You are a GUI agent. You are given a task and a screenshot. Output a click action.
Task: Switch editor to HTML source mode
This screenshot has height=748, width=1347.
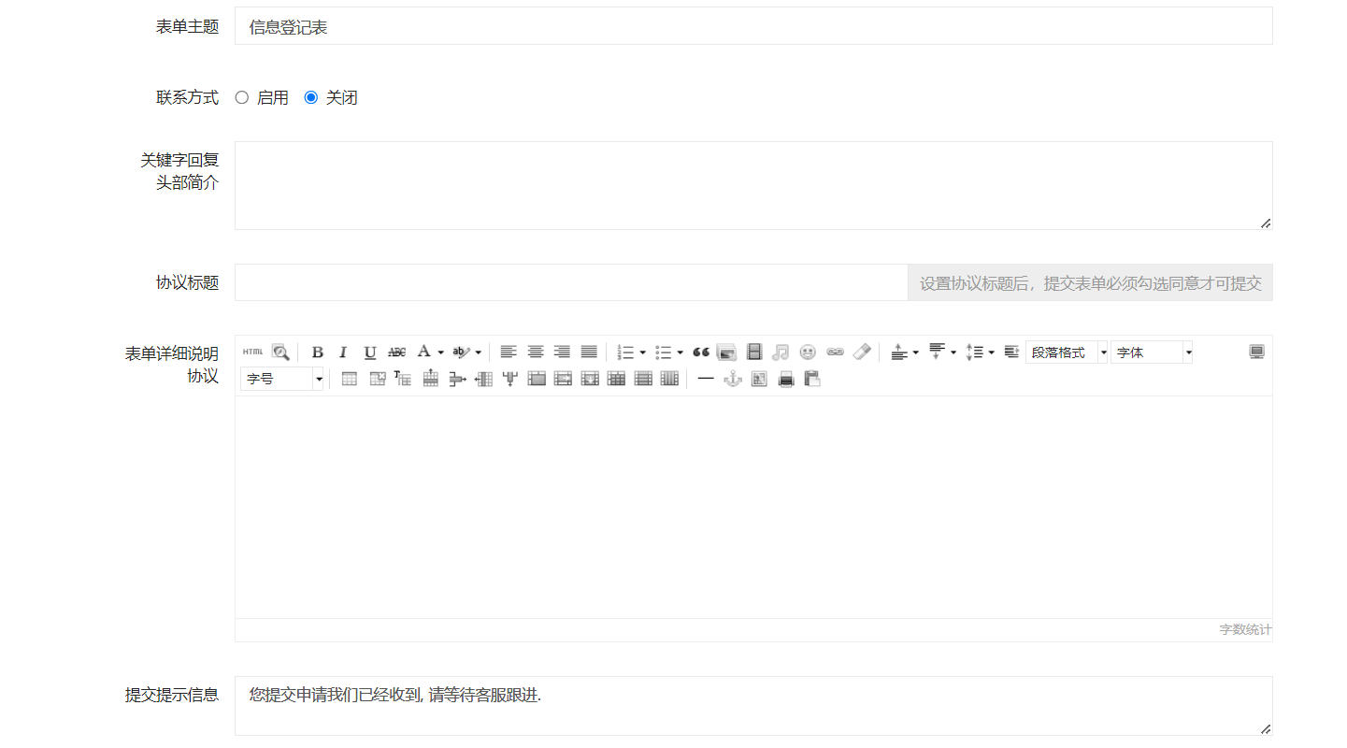click(252, 352)
